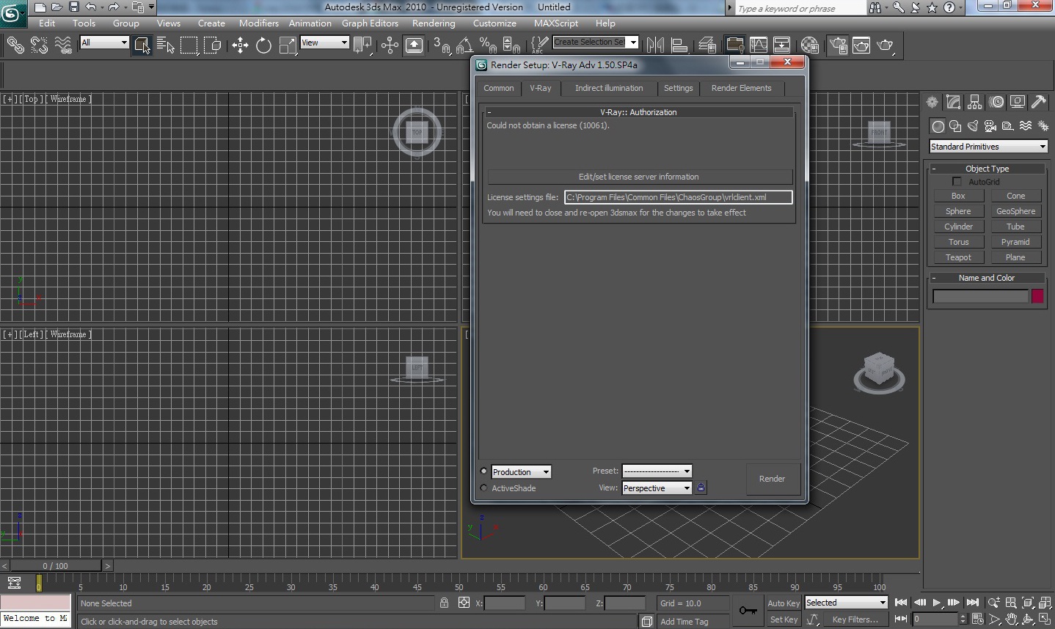Viewport: 1055px width, 629px height.
Task: Open the Material Editor
Action: point(809,45)
